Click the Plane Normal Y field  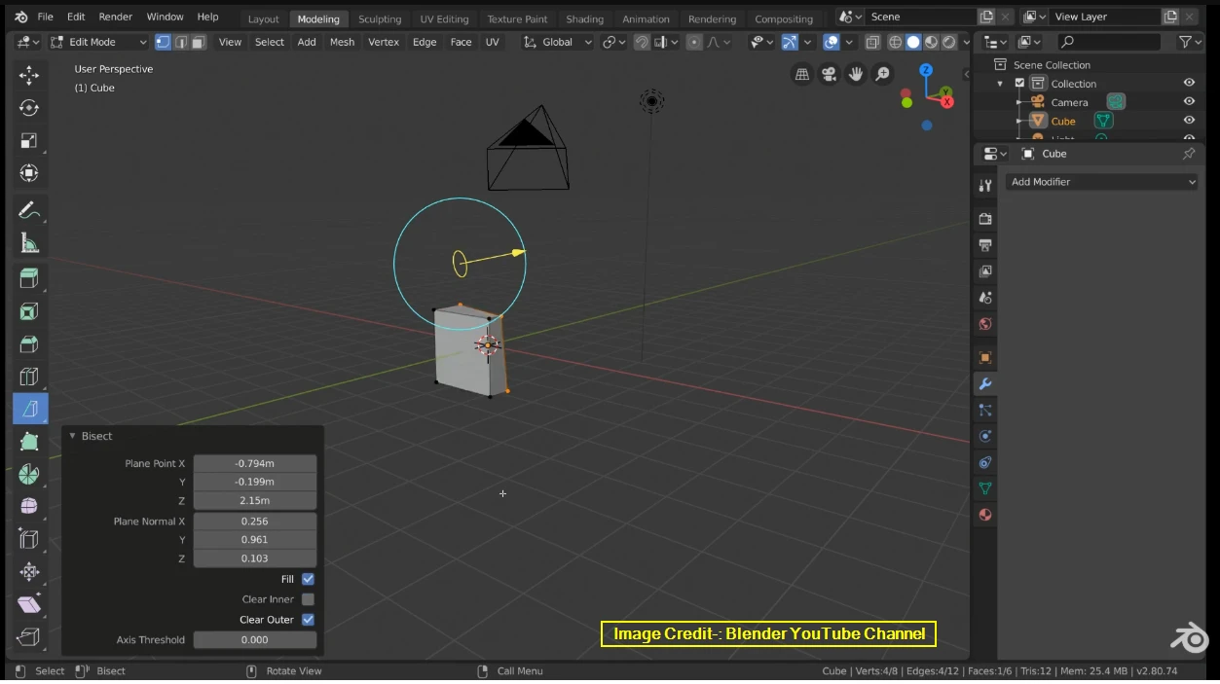(x=255, y=540)
